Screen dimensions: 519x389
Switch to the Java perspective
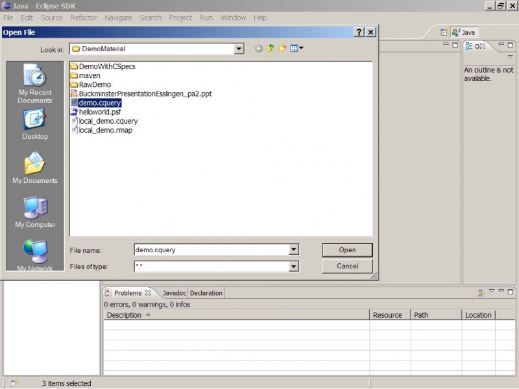click(x=464, y=32)
